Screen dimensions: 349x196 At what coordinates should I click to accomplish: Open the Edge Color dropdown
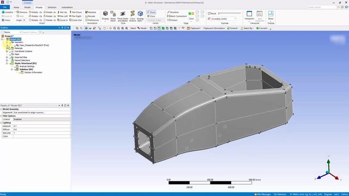(x=191, y=16)
